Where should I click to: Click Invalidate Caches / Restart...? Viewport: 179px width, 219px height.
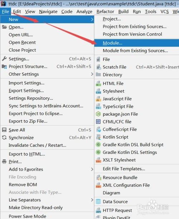tap(38, 145)
